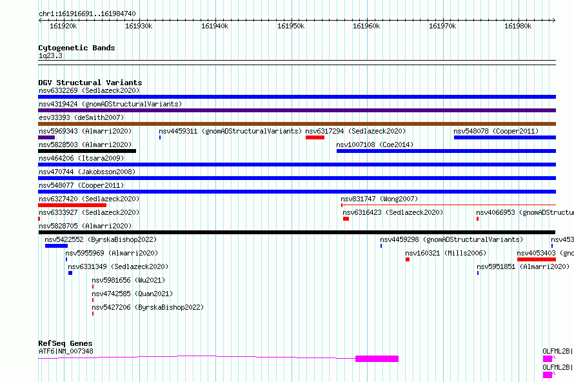Click the RefSeq Genes track title
The width and height of the screenshot is (574, 382).
click(65, 343)
